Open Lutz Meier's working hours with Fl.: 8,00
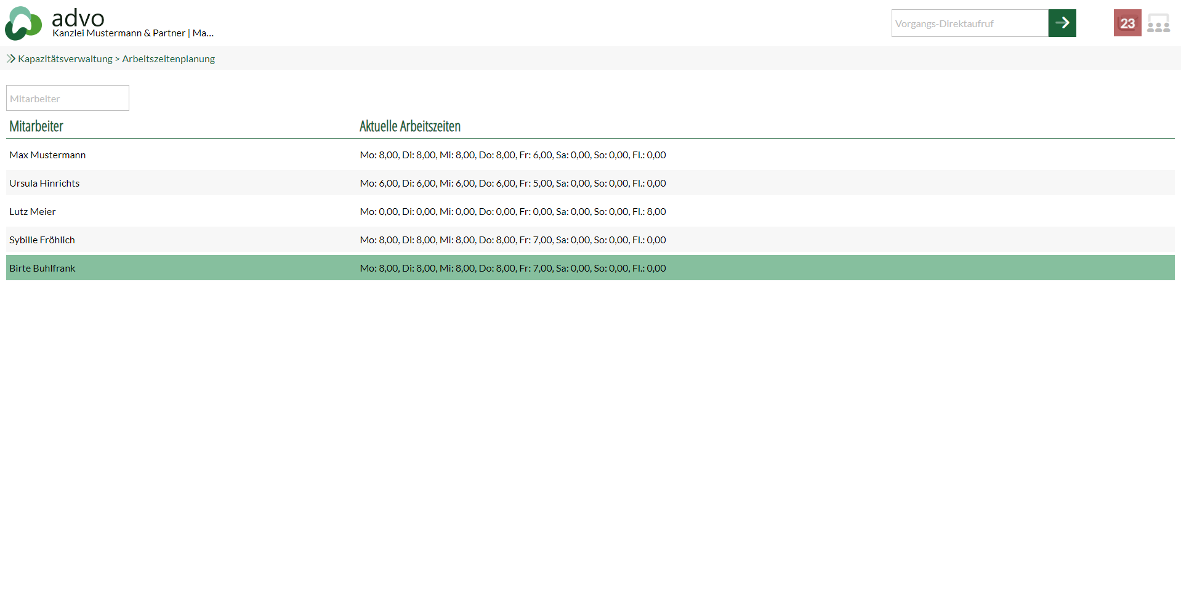The height and width of the screenshot is (590, 1181). [512, 212]
